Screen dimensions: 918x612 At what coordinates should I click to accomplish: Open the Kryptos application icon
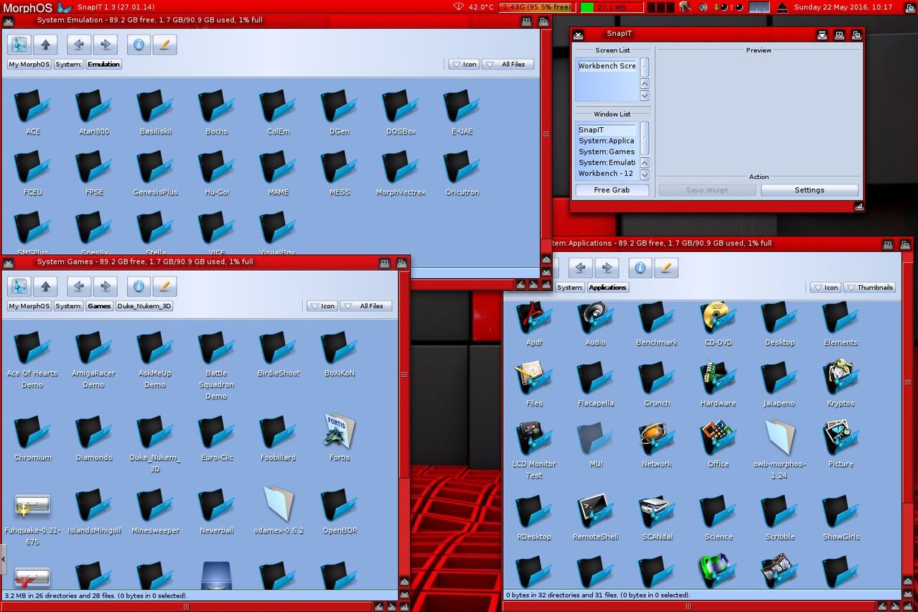point(840,379)
